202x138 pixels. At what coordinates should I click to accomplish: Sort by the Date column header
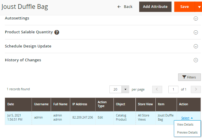[11, 104]
